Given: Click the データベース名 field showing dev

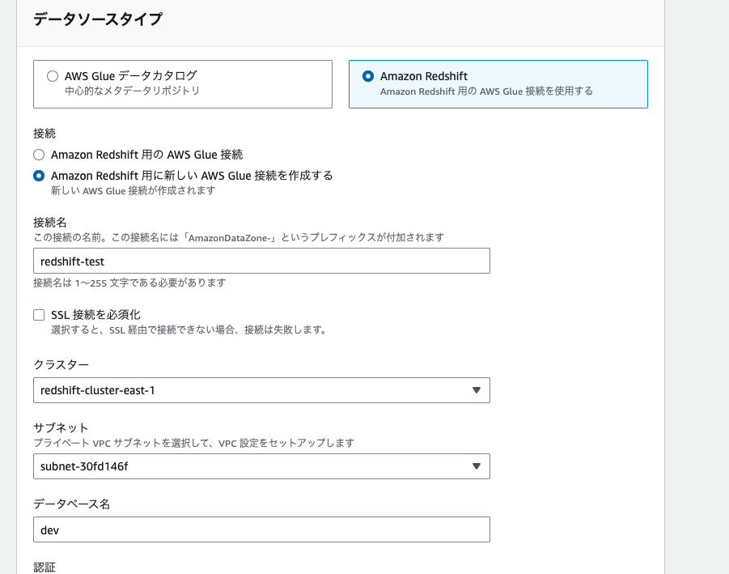Looking at the screenshot, I should point(261,529).
